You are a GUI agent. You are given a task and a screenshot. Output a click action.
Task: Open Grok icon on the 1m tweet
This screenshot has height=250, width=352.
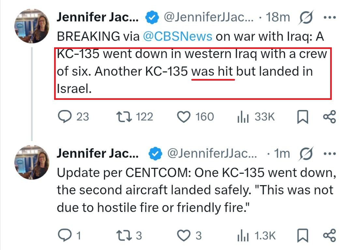coord(306,154)
